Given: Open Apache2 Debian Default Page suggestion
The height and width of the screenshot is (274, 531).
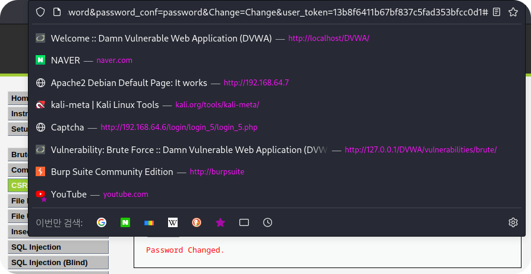Looking at the screenshot, I should [277, 82].
